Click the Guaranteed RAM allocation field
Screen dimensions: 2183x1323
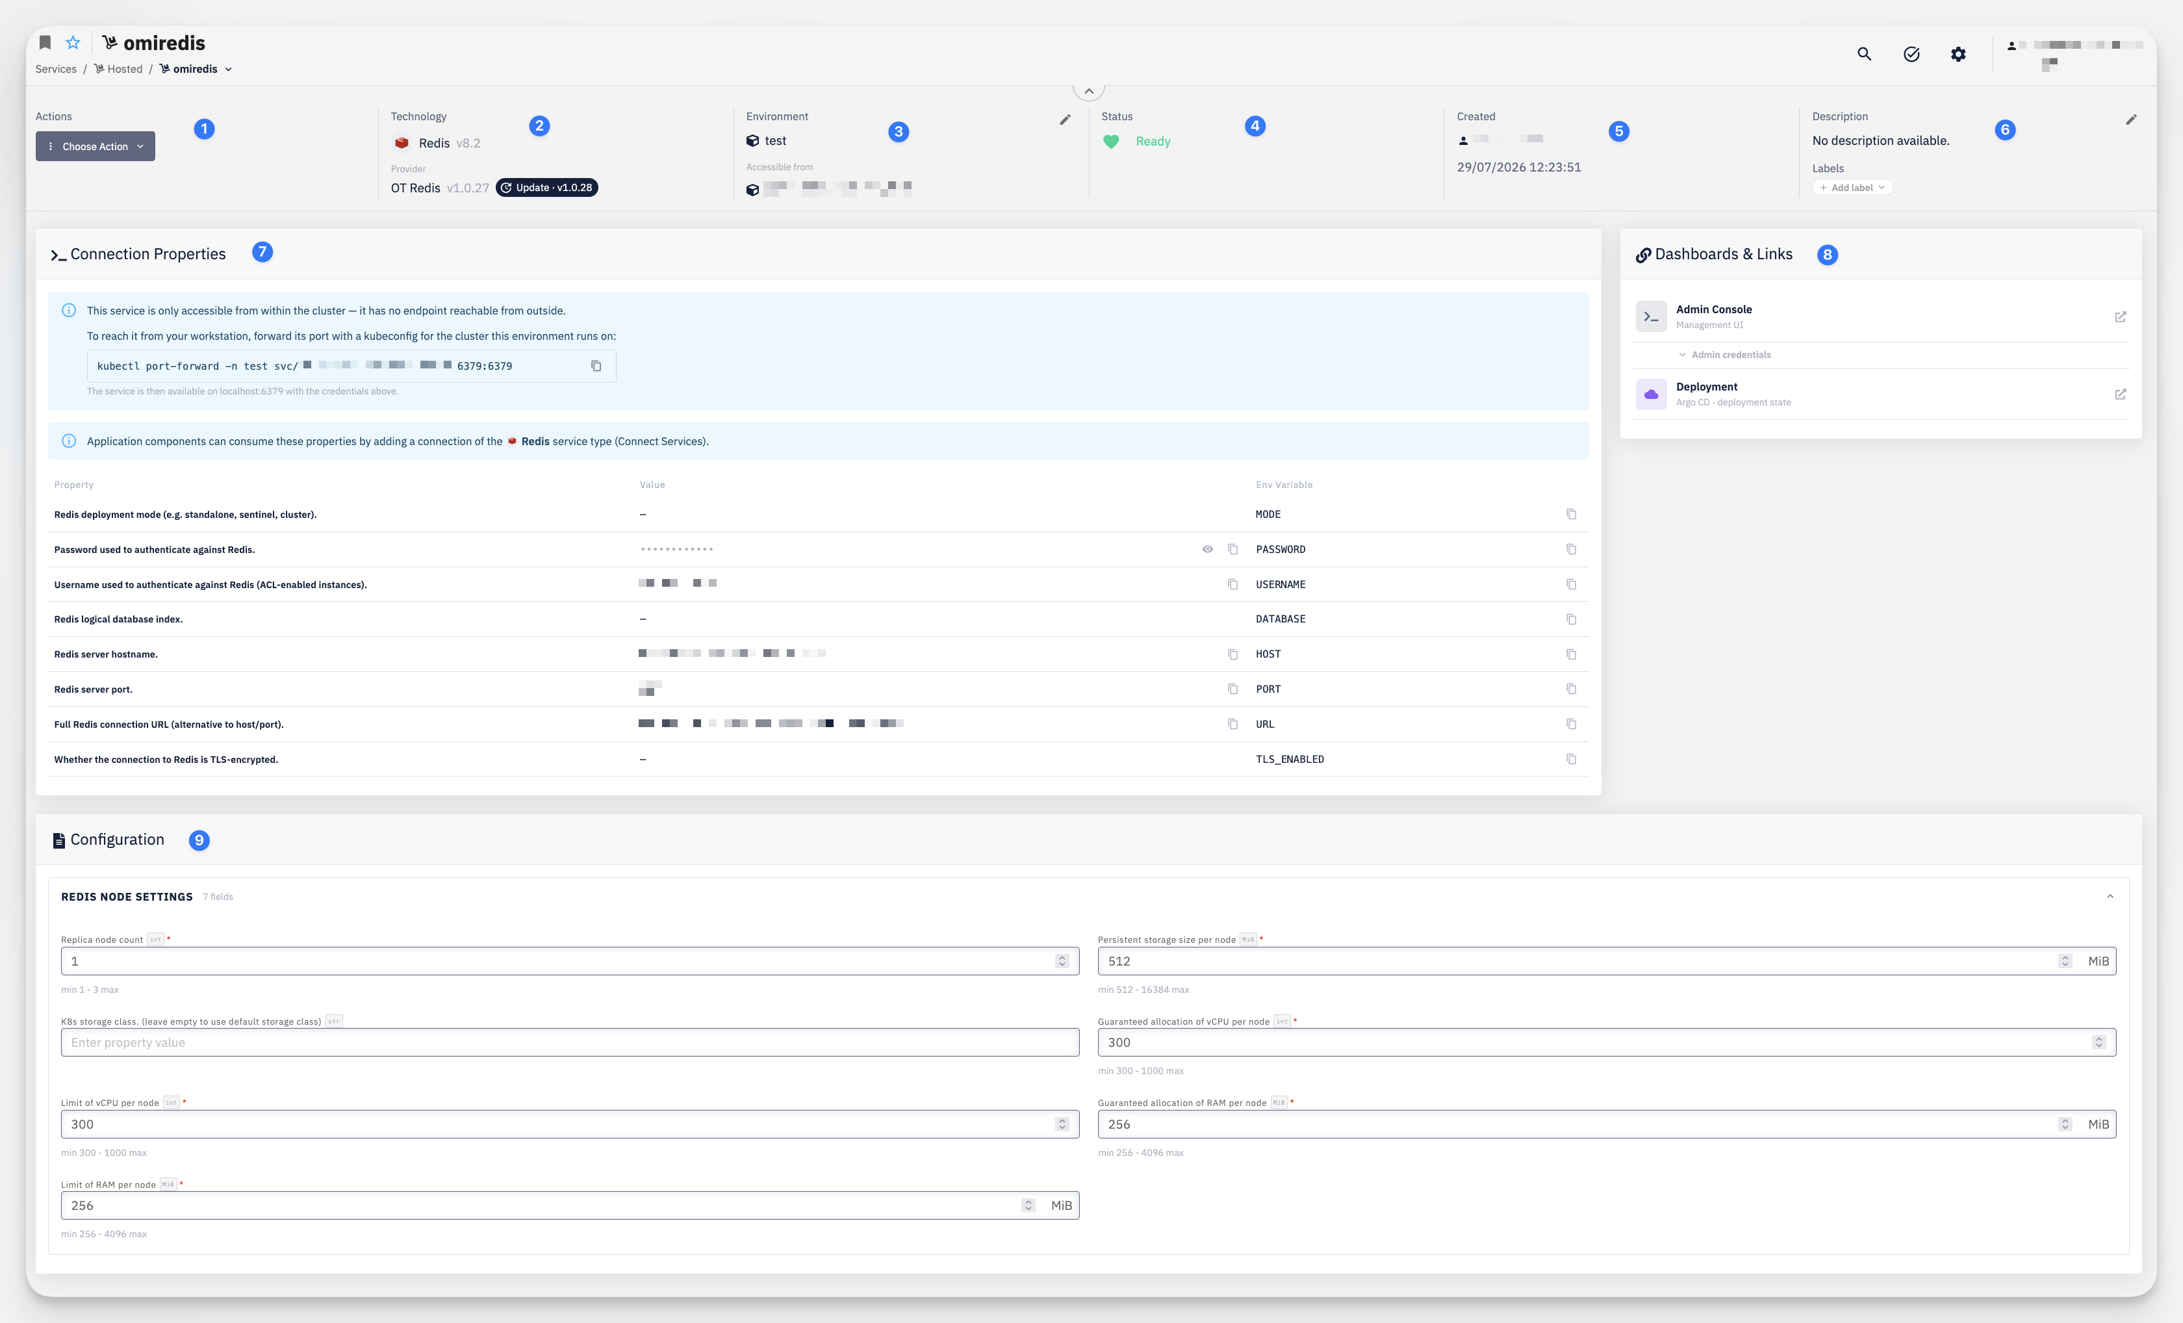click(x=1606, y=1125)
